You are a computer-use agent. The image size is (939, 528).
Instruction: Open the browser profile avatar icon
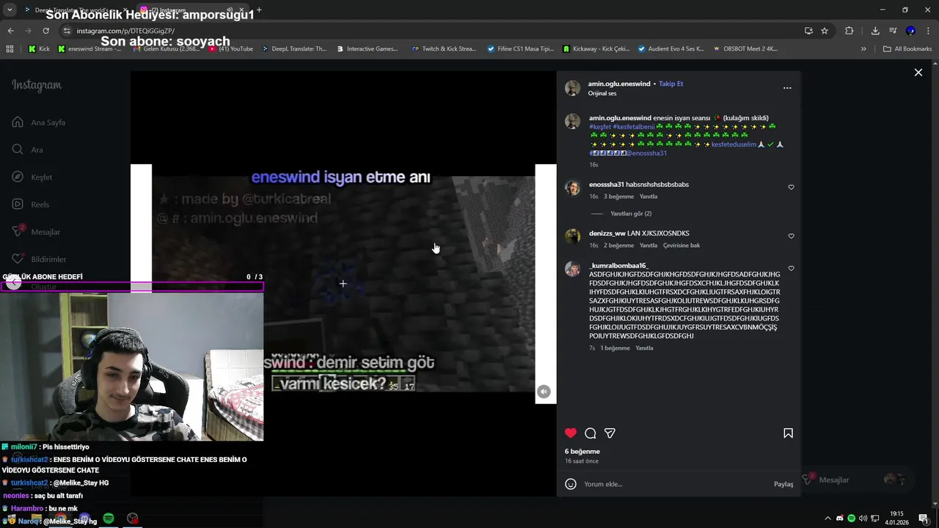point(910,31)
